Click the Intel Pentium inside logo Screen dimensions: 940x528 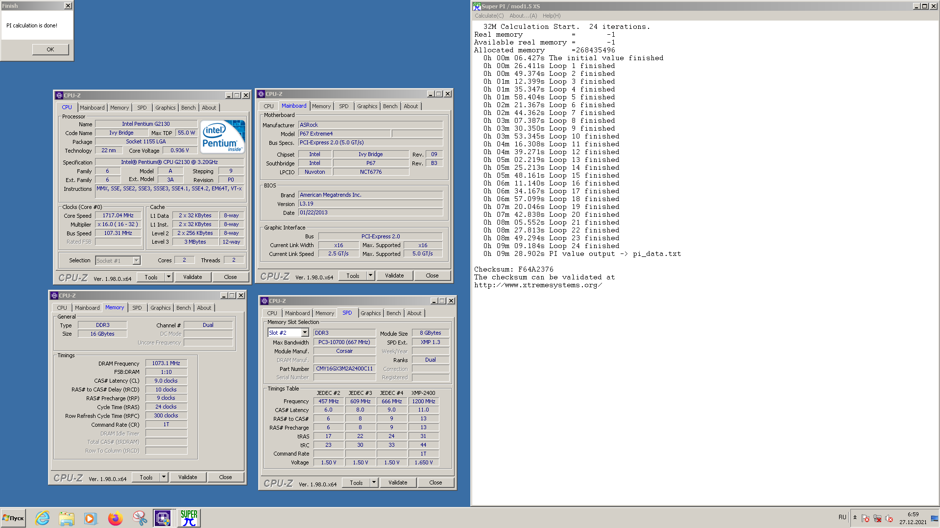[223, 137]
